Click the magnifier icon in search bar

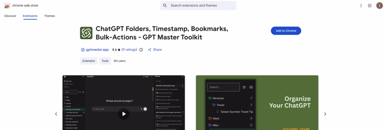165,5
